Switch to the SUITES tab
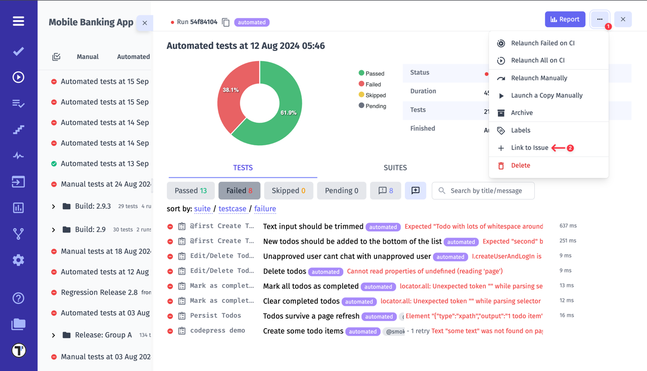 (395, 167)
